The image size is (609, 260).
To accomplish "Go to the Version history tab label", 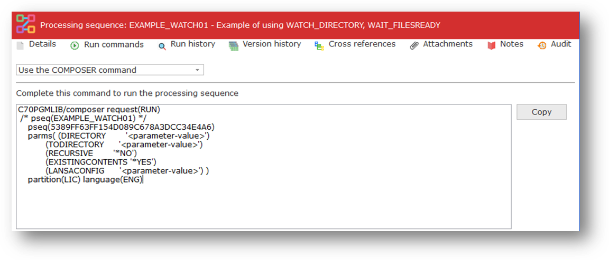I will pyautogui.click(x=272, y=44).
